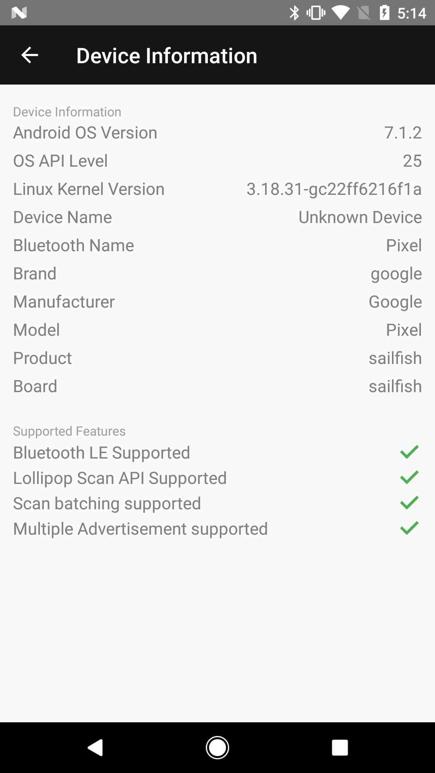Tap the Android back navigation button
This screenshot has width=435, height=773.
point(95,748)
